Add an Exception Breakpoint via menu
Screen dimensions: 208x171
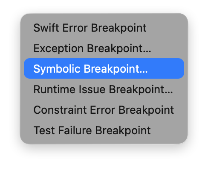point(104,48)
